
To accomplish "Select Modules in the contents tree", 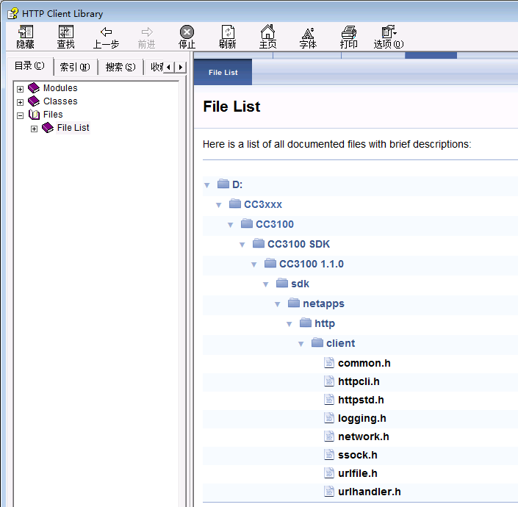I will point(60,88).
